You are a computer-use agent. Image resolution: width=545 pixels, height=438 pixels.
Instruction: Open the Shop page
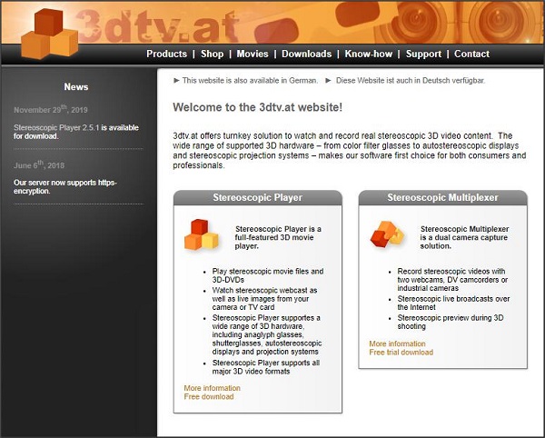(212, 54)
